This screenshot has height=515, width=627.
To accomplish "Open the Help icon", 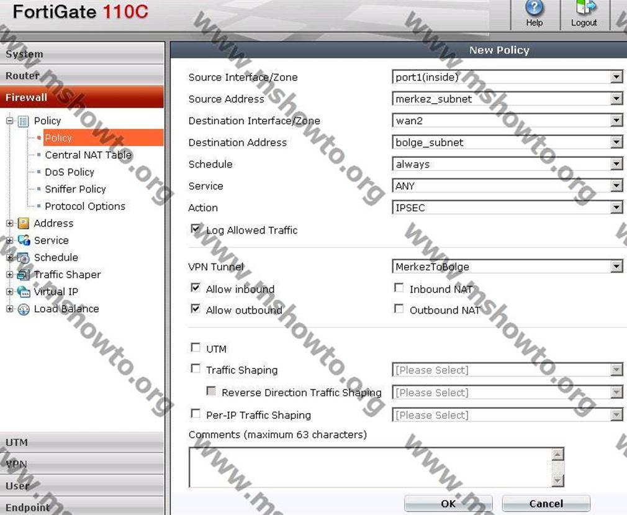I will (535, 8).
